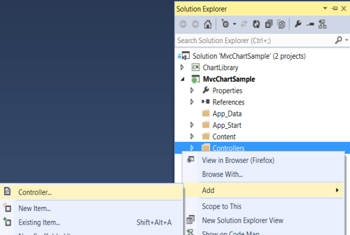Select the App_Data folder

pos(227,114)
